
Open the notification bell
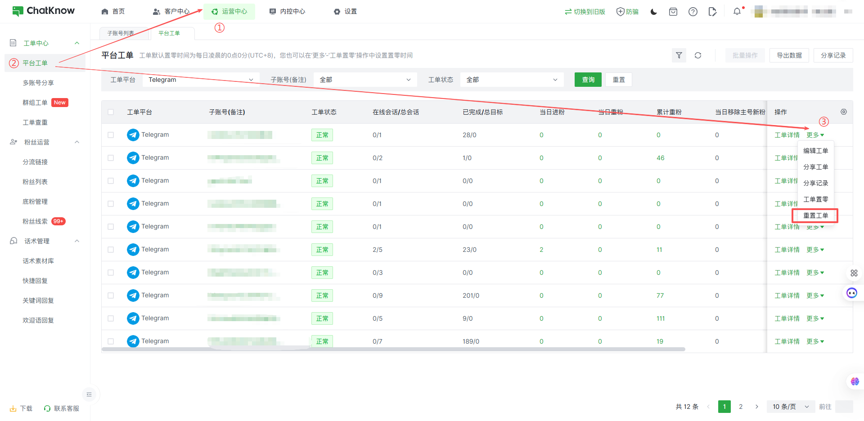(737, 12)
